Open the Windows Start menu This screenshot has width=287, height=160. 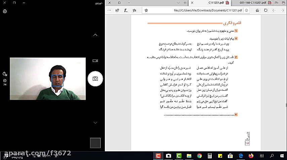282,156
